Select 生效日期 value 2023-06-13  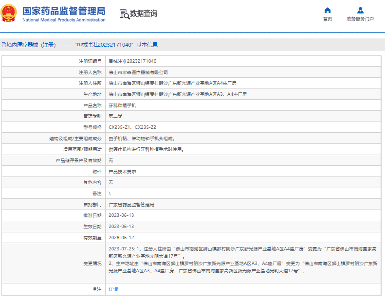point(121,227)
